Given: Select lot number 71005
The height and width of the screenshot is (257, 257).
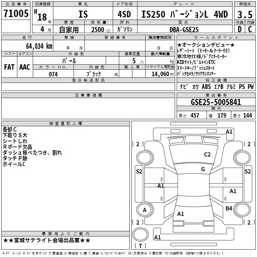Looking at the screenshot, I should 16,13.
